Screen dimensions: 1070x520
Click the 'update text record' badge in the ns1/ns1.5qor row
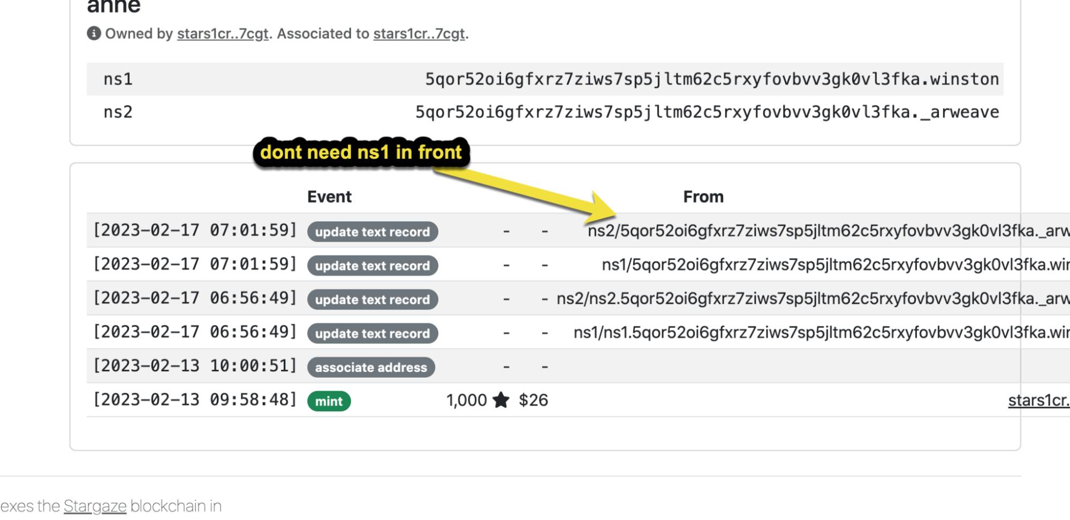(x=373, y=333)
